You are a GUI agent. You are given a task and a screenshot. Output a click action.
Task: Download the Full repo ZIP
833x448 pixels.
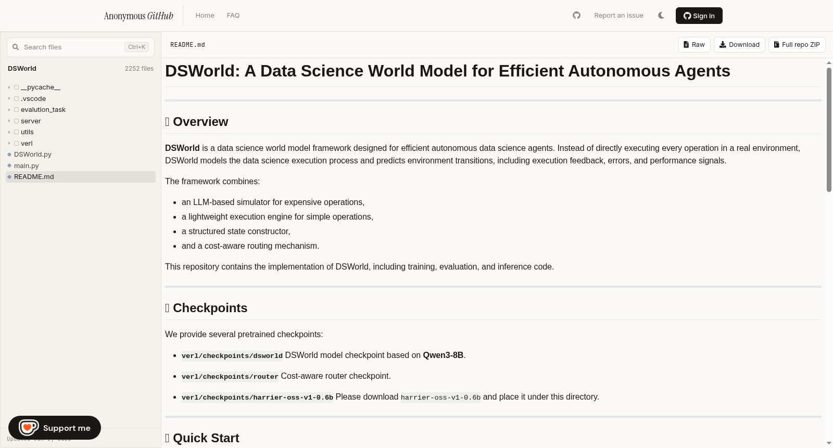(x=797, y=45)
